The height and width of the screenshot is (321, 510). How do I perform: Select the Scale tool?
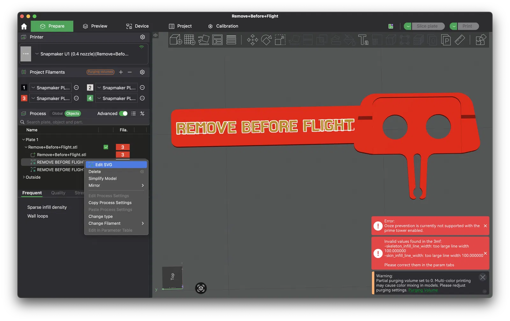(280, 40)
